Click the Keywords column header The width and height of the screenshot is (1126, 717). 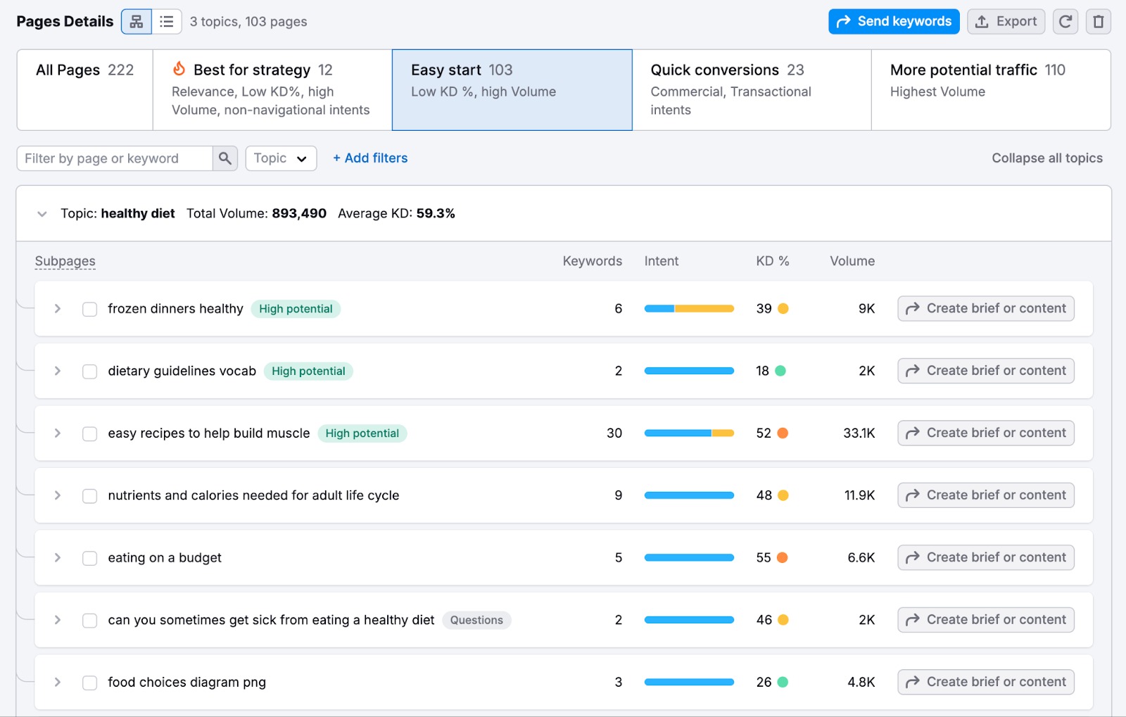pyautogui.click(x=592, y=261)
